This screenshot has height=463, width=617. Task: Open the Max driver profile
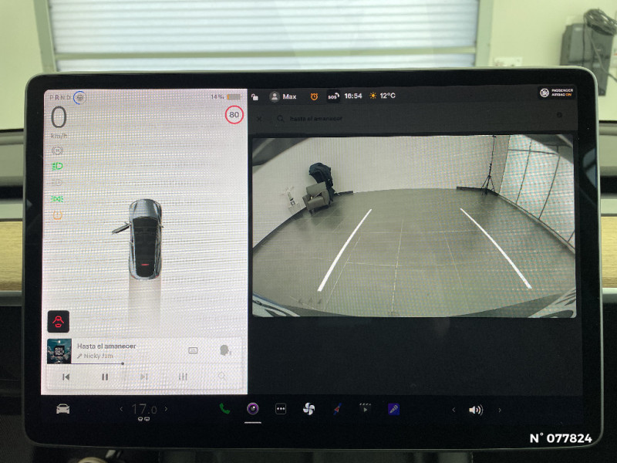click(x=283, y=96)
